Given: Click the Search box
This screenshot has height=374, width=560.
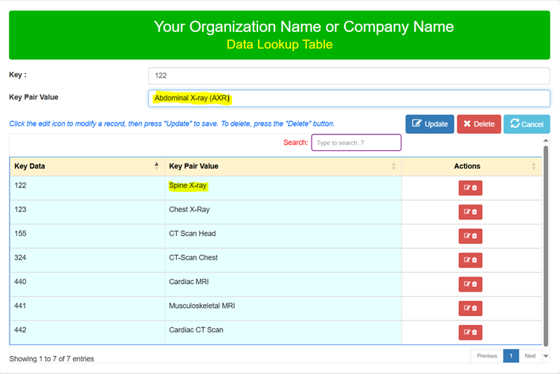Looking at the screenshot, I should pos(355,142).
